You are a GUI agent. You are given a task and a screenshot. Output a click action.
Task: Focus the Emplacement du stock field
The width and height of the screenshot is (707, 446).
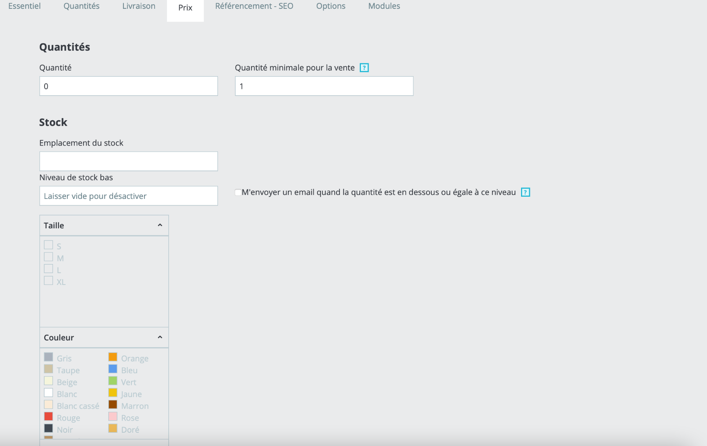point(129,161)
